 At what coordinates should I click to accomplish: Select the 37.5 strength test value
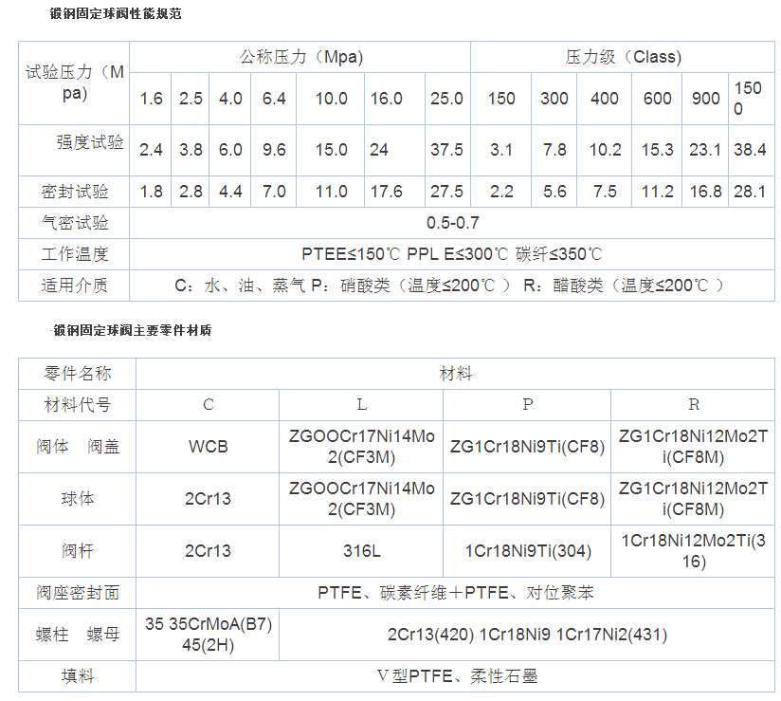(446, 150)
